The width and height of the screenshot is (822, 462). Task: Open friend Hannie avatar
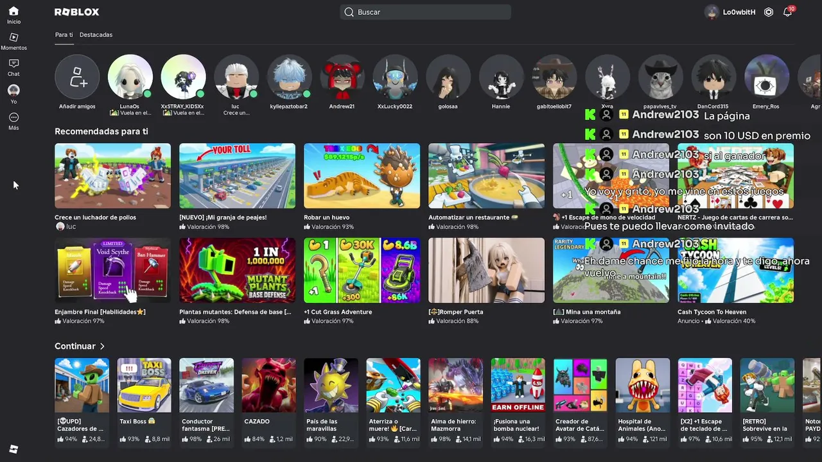[x=501, y=77]
